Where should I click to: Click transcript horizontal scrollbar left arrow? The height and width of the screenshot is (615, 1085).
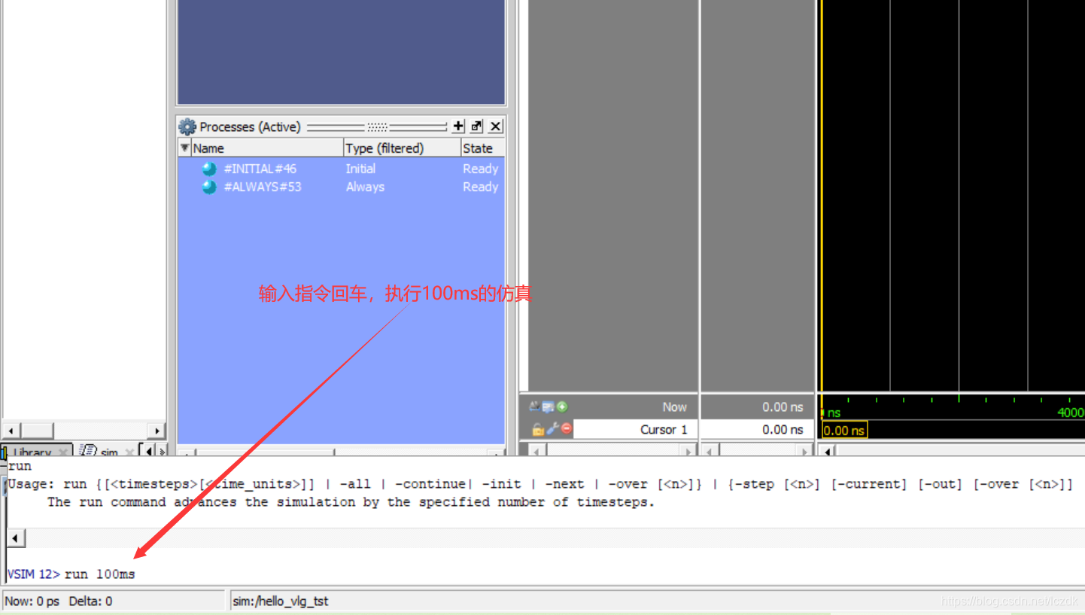(16, 537)
